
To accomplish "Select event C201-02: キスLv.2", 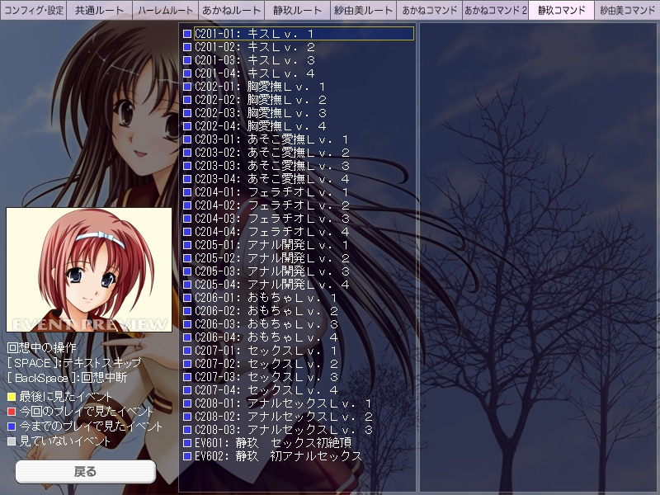I will click(x=255, y=47).
